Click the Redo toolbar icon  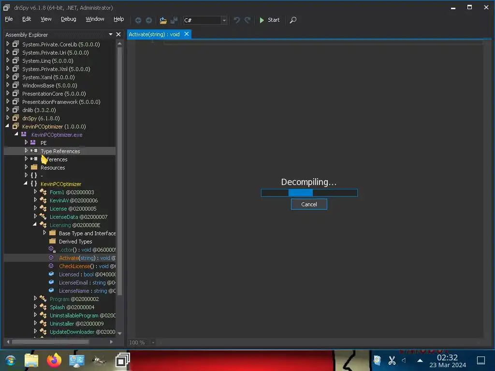coord(247,20)
